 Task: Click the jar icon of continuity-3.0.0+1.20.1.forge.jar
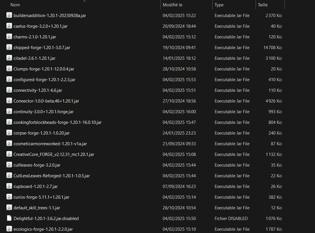(9, 111)
